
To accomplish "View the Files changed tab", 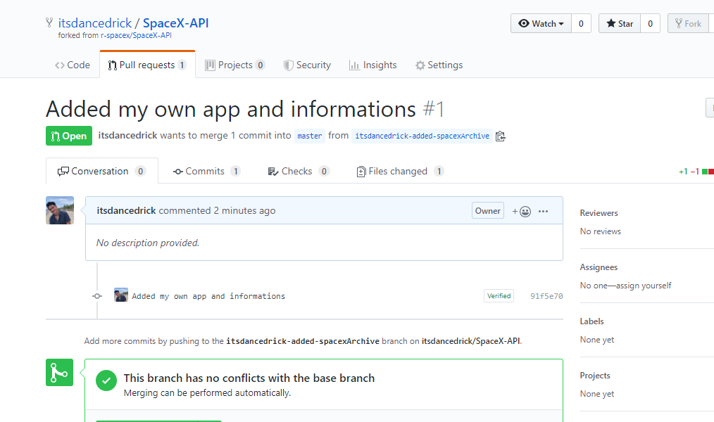I will [x=400, y=171].
